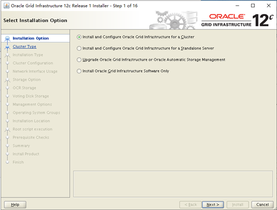Click the Management Options step label
277x210 pixels.
(32, 105)
